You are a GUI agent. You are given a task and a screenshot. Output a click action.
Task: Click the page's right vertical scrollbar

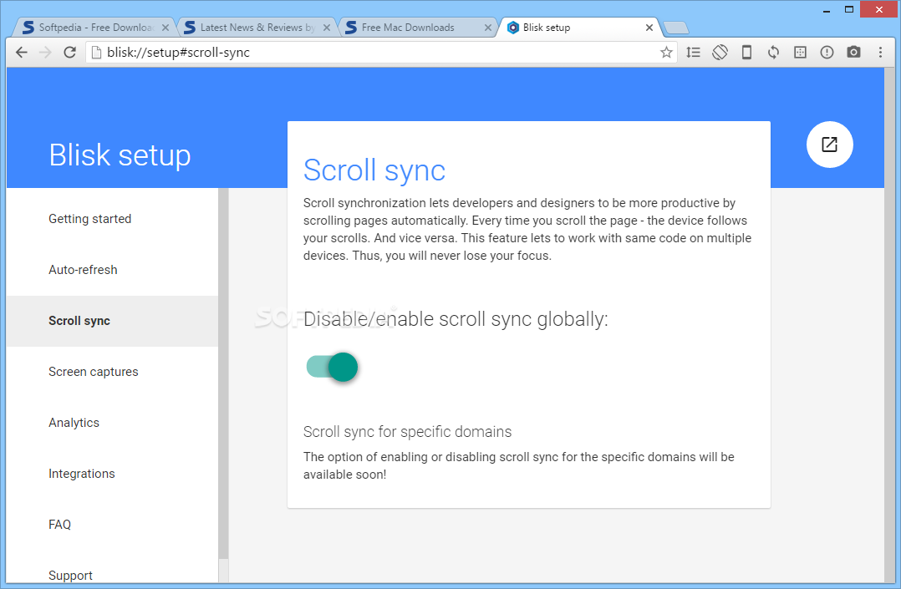[889, 325]
